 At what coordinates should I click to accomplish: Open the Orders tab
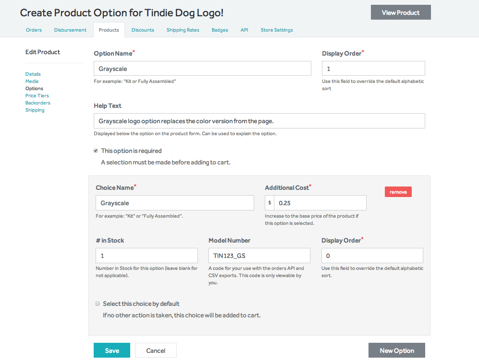(34, 30)
